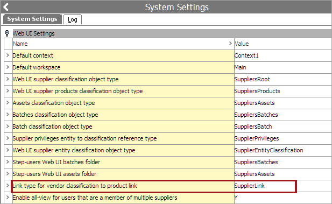The height and width of the screenshot is (204, 332).
Task: Select the System Settings tab
Action: (32, 19)
